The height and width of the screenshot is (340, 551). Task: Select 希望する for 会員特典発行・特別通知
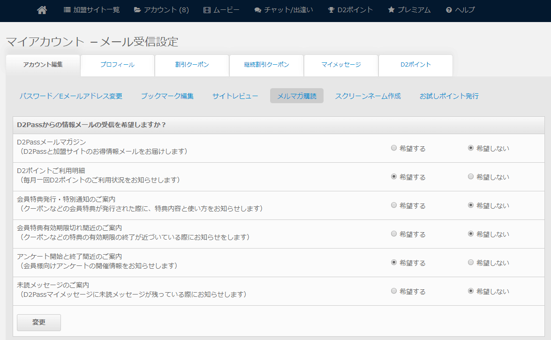coord(394,205)
